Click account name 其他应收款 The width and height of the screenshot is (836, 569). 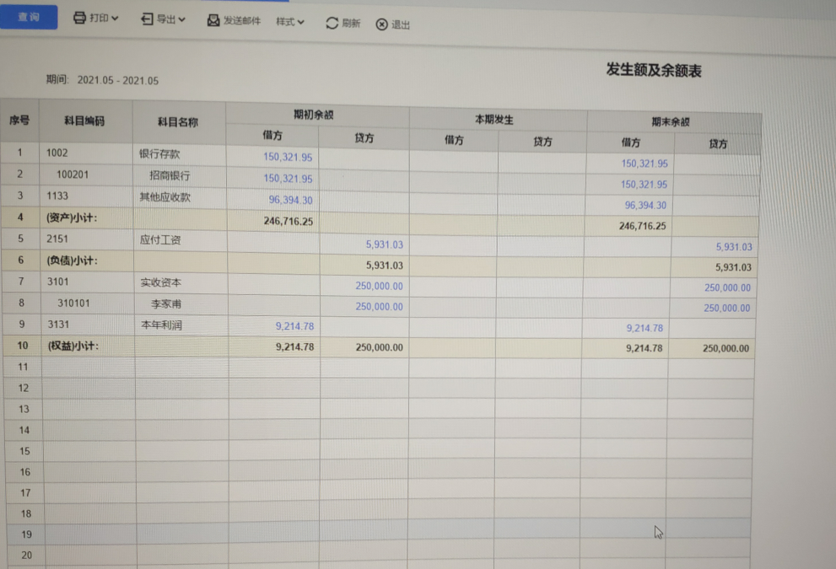coord(165,197)
